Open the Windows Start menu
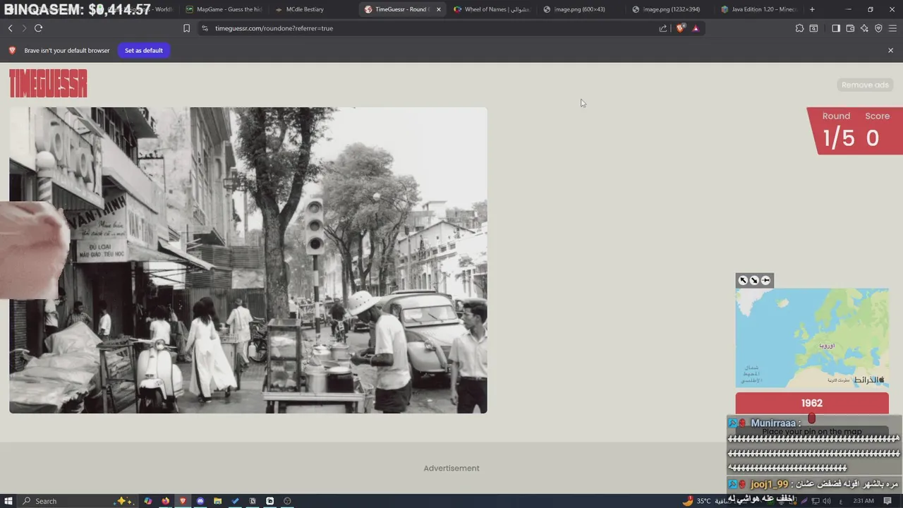Viewport: 903px width, 508px height. pos(8,501)
